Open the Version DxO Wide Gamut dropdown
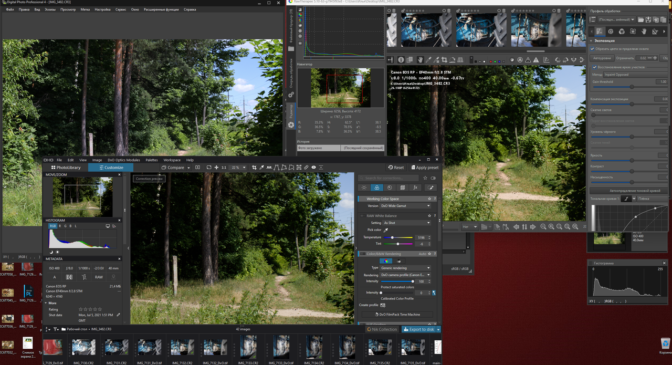The image size is (672, 365). [x=405, y=206]
